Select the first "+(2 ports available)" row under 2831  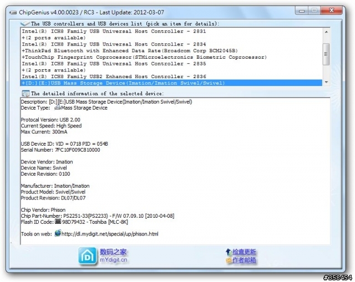171,38
